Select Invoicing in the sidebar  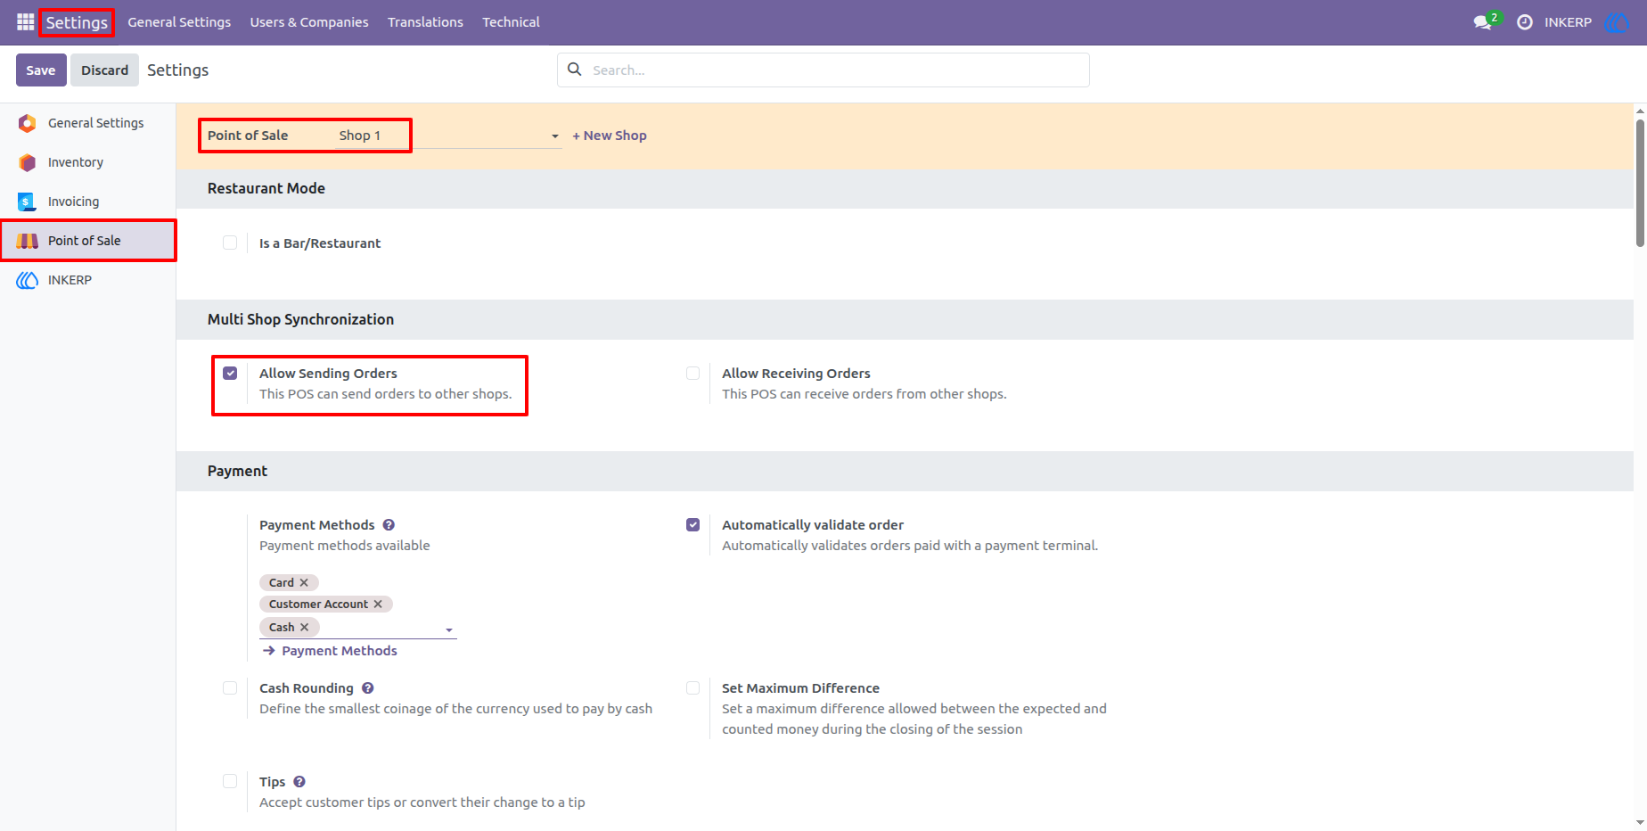point(87,202)
